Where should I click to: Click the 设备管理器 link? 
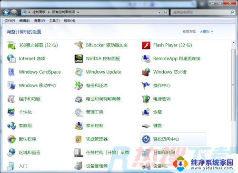97,166
